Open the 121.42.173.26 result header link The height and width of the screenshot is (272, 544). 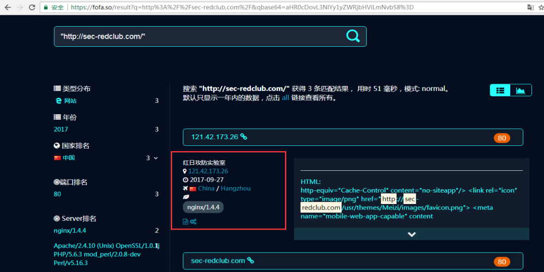pos(214,137)
